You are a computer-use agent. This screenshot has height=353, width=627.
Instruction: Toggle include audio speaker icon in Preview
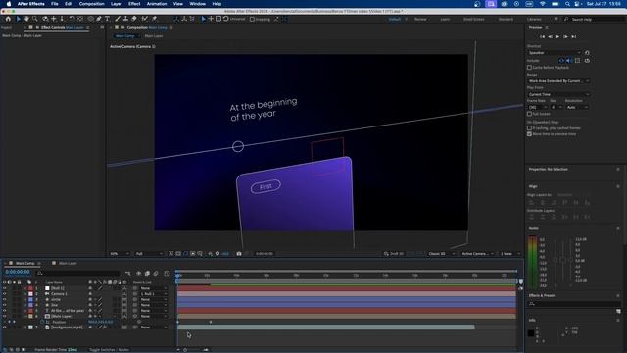tap(569, 61)
